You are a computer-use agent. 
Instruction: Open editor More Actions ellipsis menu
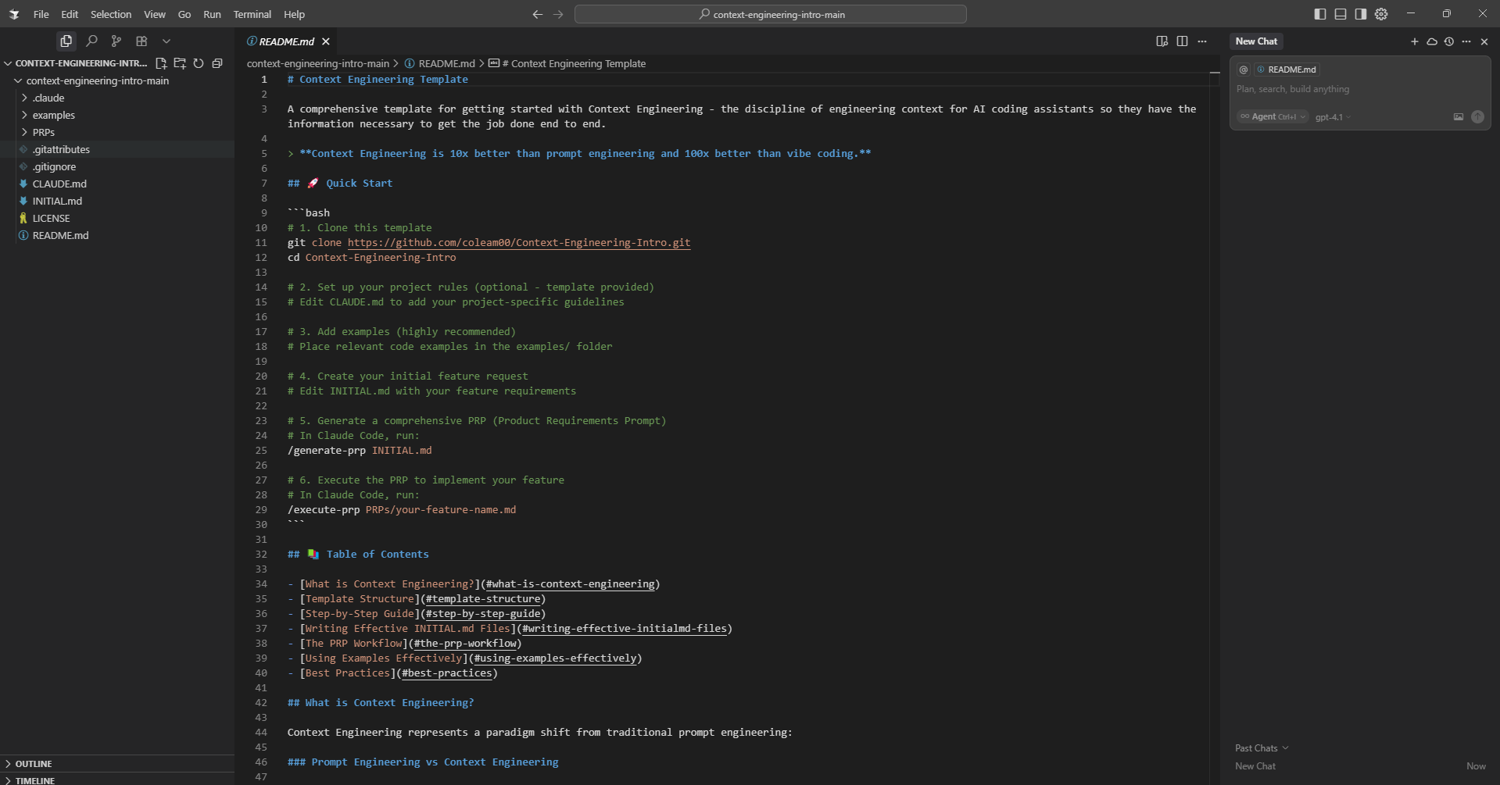pos(1202,41)
